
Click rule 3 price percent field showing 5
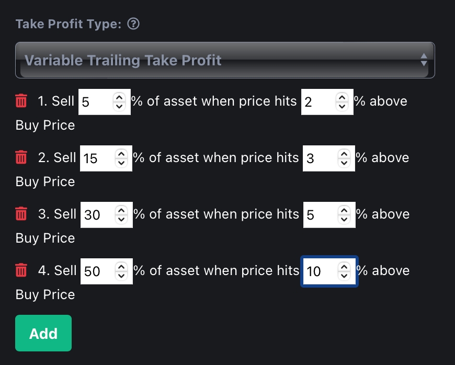pyautogui.click(x=319, y=214)
